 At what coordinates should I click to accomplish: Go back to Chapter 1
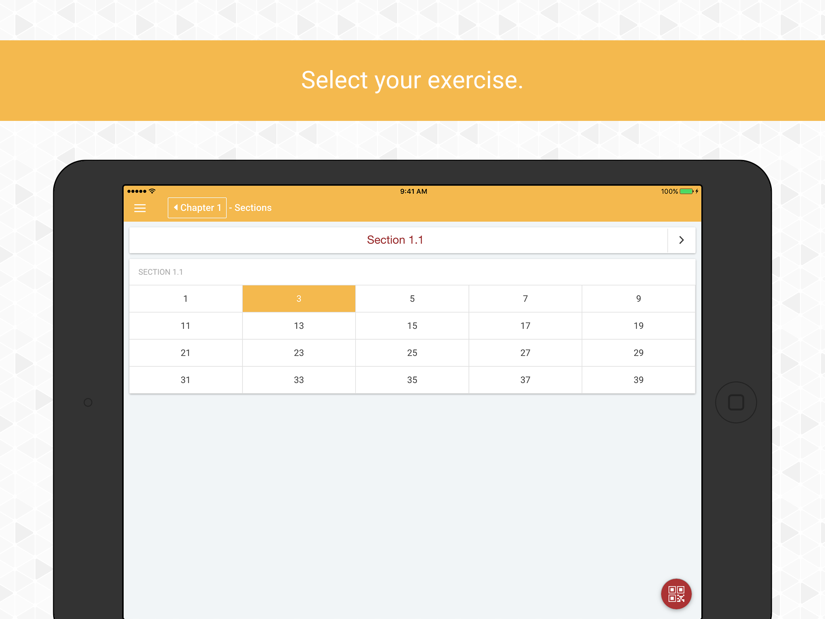tap(197, 208)
